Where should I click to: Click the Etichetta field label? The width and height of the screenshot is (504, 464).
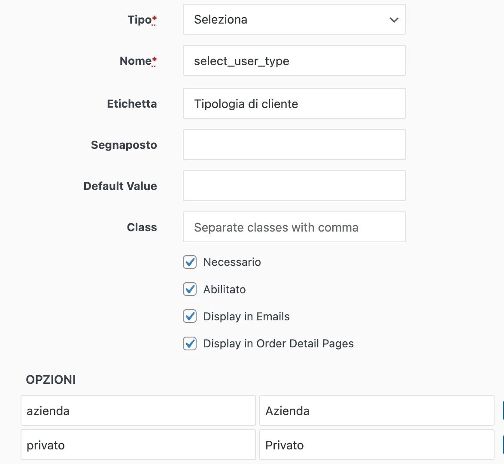coord(132,104)
